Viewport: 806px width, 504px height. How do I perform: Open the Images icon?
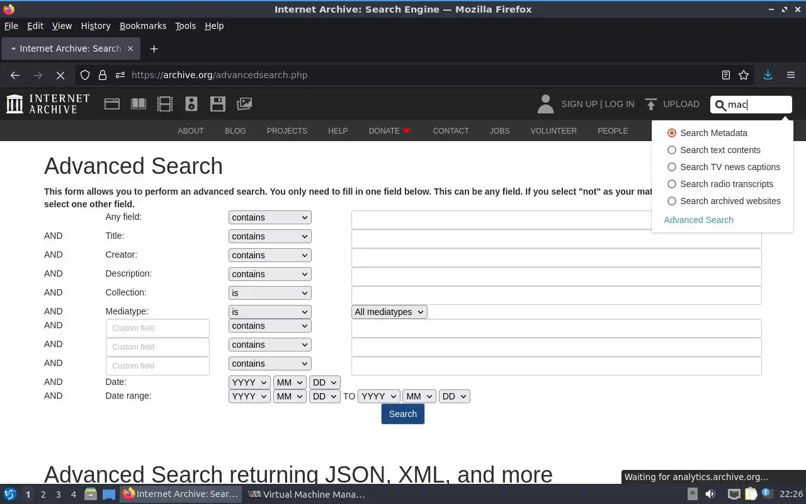tap(244, 104)
